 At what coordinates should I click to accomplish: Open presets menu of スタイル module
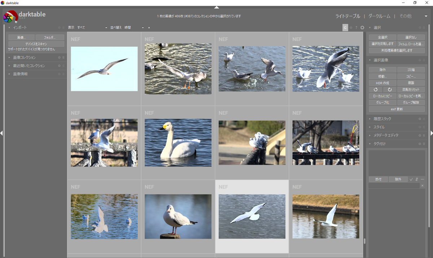tap(424, 127)
